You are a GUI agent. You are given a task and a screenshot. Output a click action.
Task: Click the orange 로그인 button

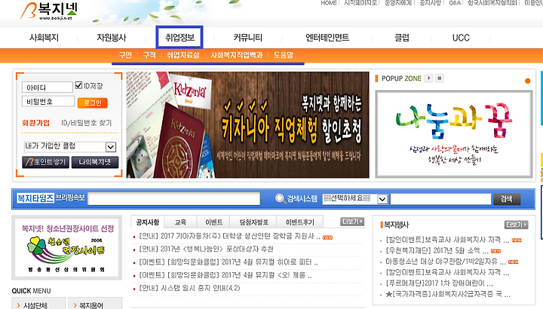pos(93,102)
